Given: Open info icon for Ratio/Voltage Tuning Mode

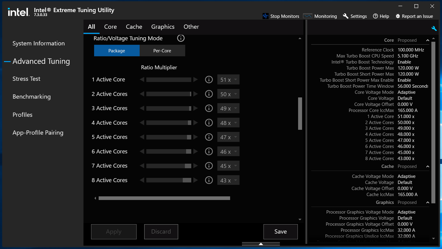Looking at the screenshot, I should pos(181,38).
